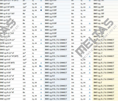This screenshot has width=118, height=101.
Task: Click the left triangle icon in BWZ 153 R 1/2" oT row
Action: pyautogui.click(x=41, y=89)
